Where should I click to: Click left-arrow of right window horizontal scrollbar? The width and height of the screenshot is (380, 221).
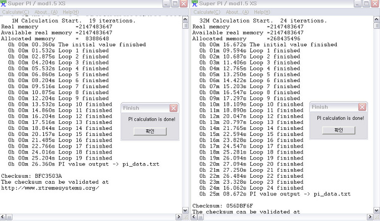[194, 217]
